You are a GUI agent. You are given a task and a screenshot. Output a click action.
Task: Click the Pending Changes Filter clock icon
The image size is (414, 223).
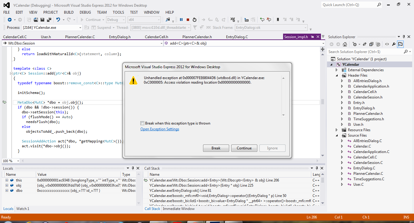point(355,44)
